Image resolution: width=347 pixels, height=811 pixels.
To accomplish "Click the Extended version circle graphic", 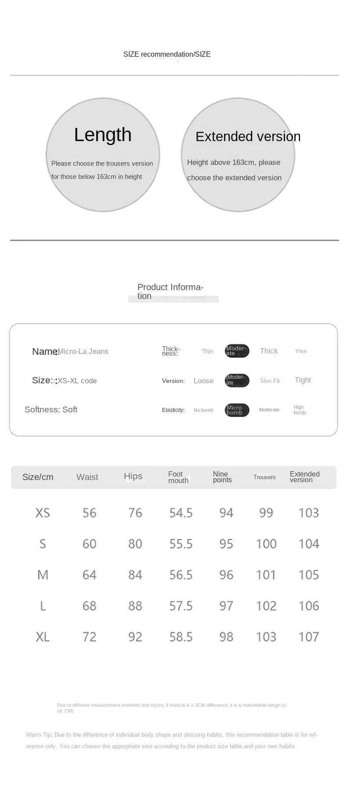I will [238, 155].
